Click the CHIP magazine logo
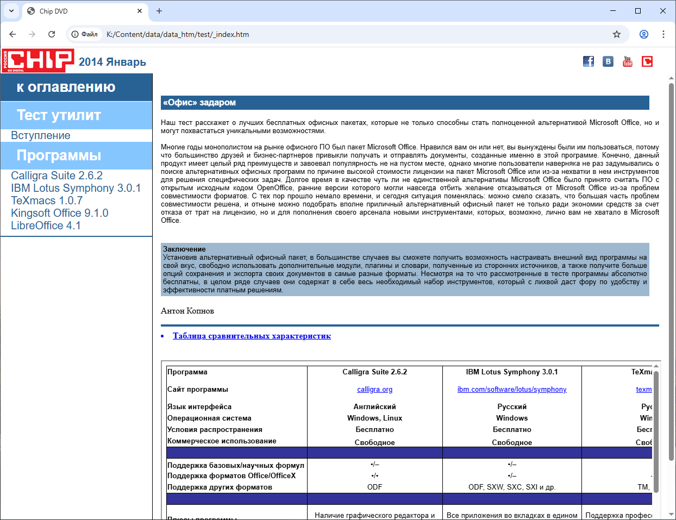 (x=38, y=60)
